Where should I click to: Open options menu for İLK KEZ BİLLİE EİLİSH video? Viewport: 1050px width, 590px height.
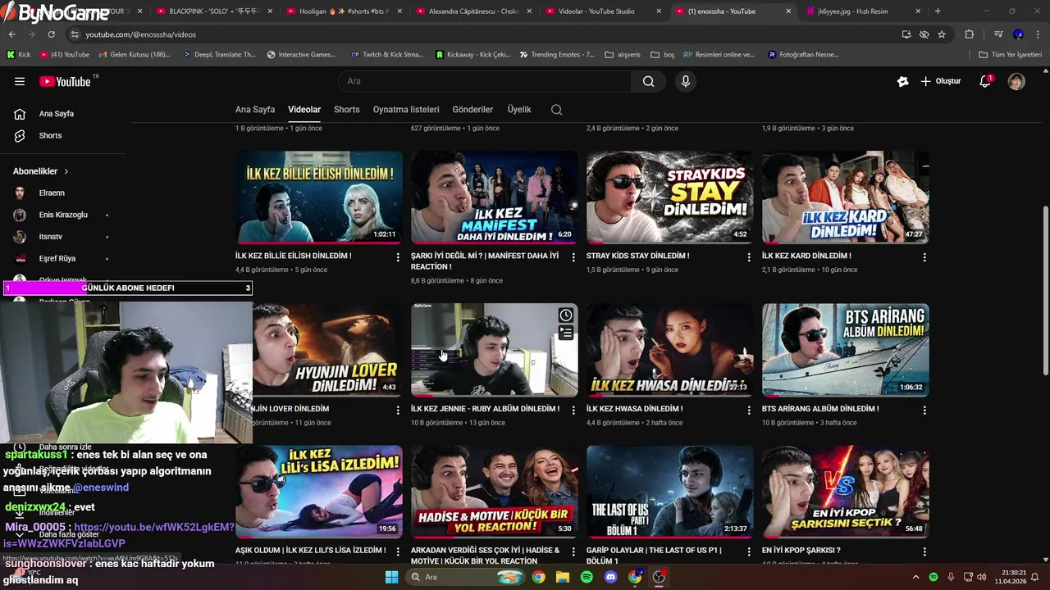(398, 256)
